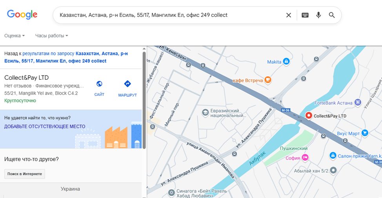382x198 pixels.
Task: Select the Вкус Март shopping cart marker
Action: point(365,133)
